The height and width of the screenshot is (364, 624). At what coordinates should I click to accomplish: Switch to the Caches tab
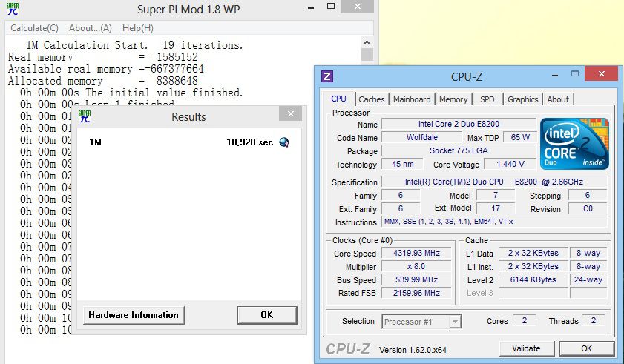point(372,99)
